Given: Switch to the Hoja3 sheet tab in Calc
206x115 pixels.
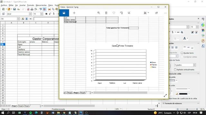Looking at the screenshot, I should 27,106.
